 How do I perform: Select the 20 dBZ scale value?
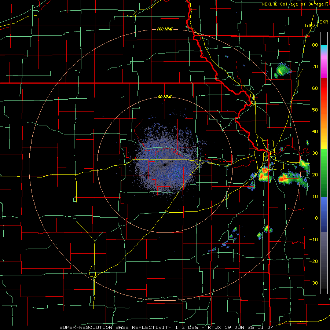(315, 175)
